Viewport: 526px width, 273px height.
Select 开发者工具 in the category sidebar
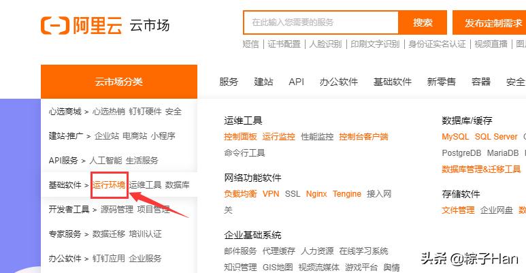click(x=69, y=210)
